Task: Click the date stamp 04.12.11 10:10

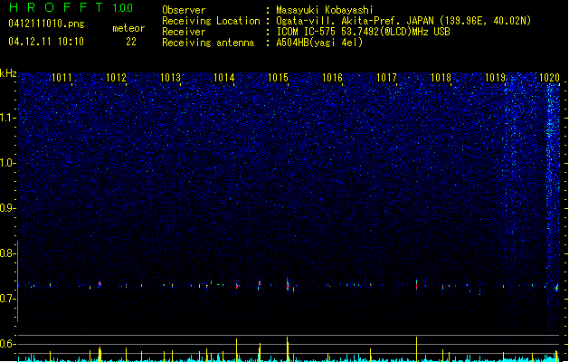Action: point(46,42)
